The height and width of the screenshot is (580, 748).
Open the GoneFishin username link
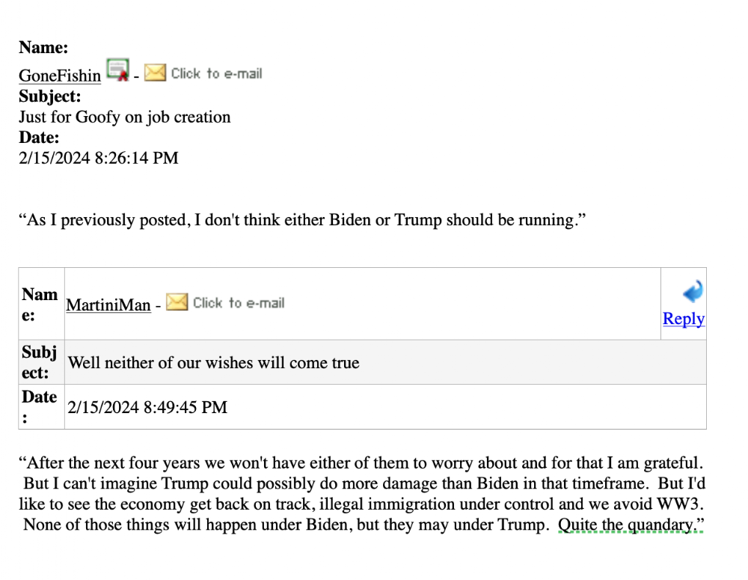pos(60,76)
